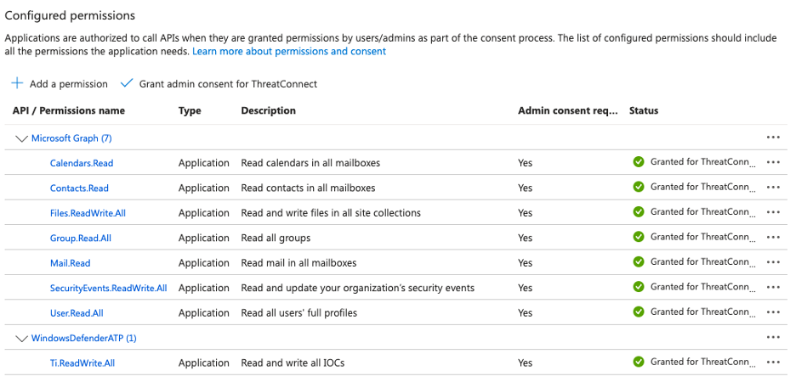Image resolution: width=796 pixels, height=382 pixels.
Task: Open the ellipsis menu for User.Read.All row
Action: [773, 312]
